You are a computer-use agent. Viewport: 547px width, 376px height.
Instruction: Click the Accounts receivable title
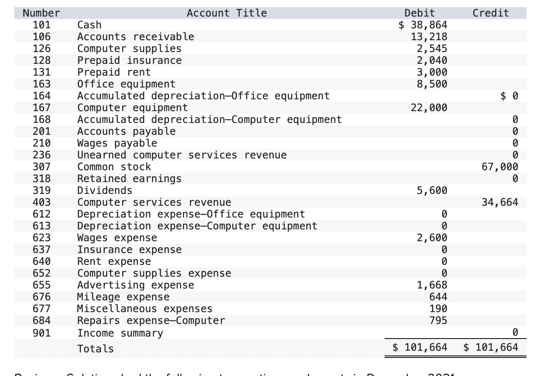click(136, 37)
